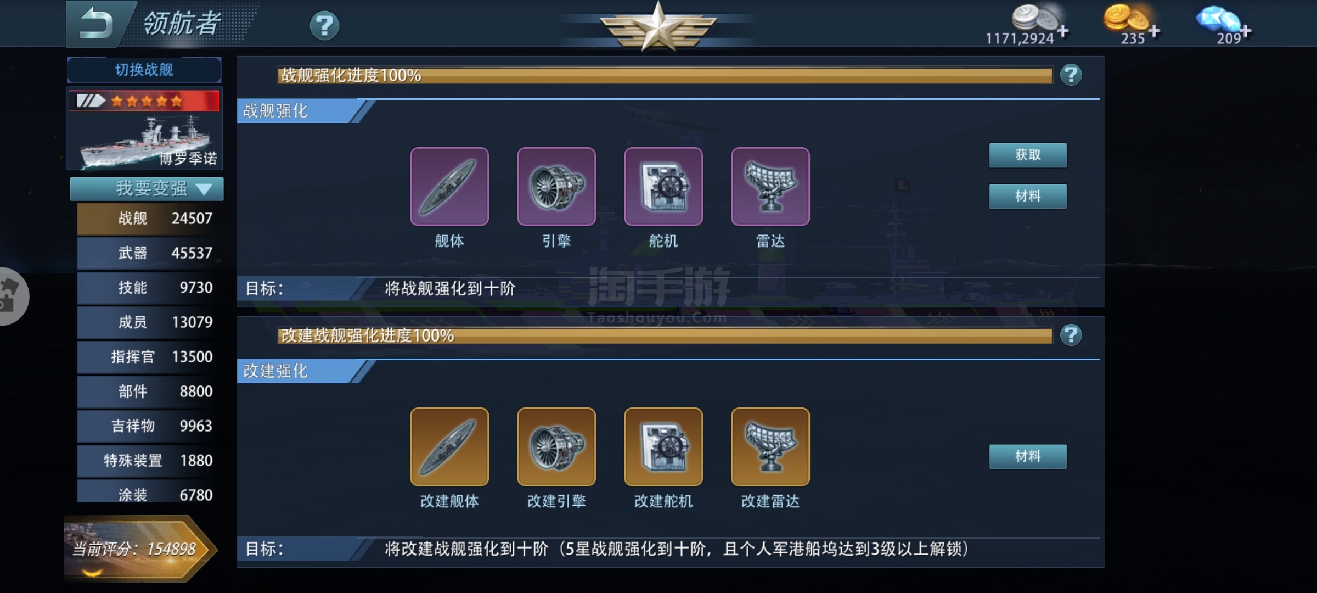The image size is (1317, 593).
Task: Open help beside the 领航者 title
Action: [x=324, y=25]
